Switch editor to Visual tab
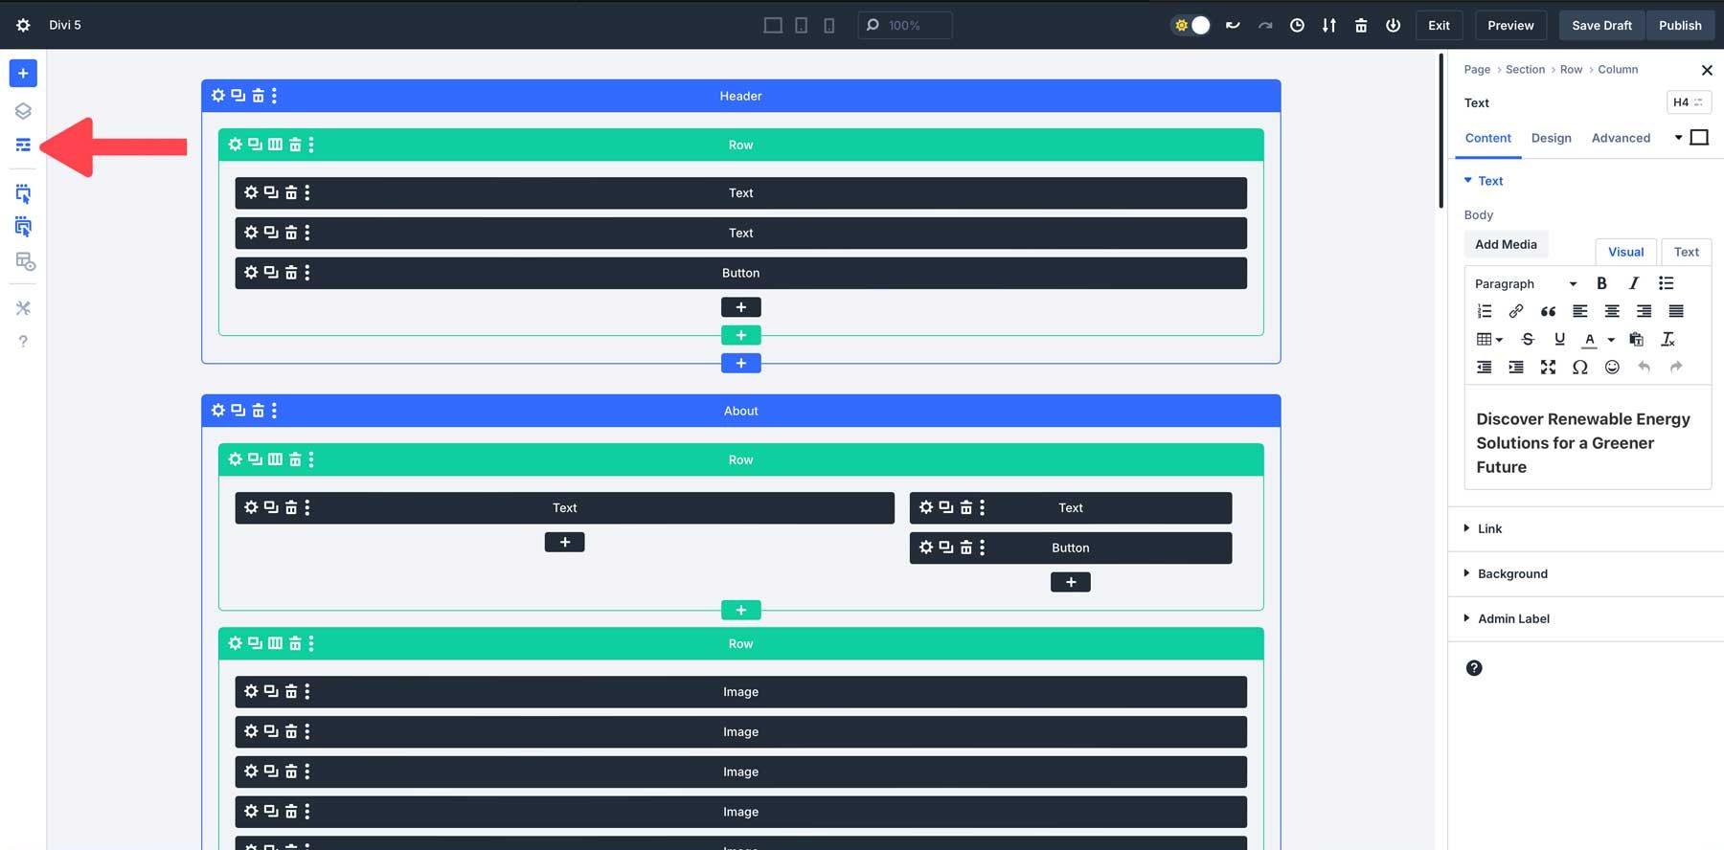This screenshot has width=1724, height=850. point(1625,252)
